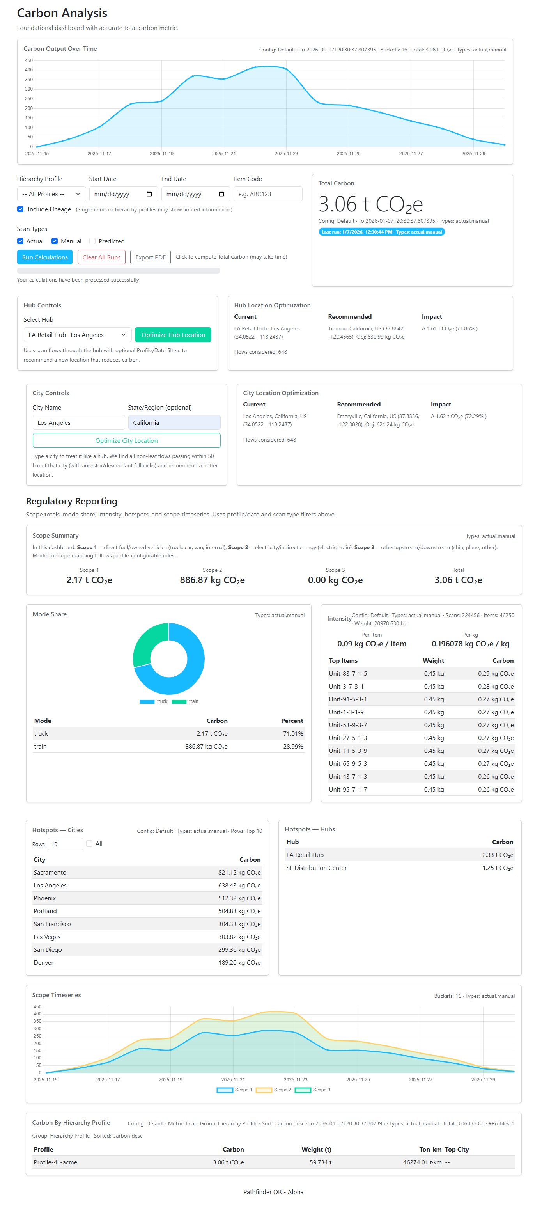This screenshot has width=542, height=1205.
Task: Check the All rows checkbox in Hotspots Cities
Action: [x=89, y=843]
